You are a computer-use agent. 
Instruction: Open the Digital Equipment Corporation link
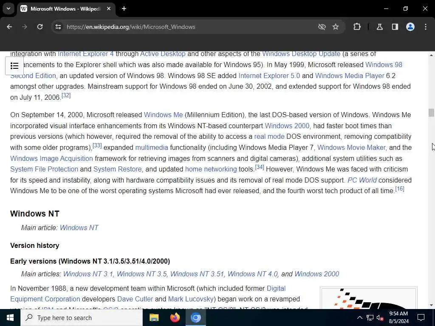[45, 299]
